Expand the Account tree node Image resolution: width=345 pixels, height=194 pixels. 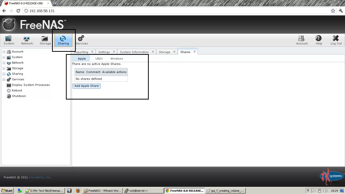coord(4,52)
